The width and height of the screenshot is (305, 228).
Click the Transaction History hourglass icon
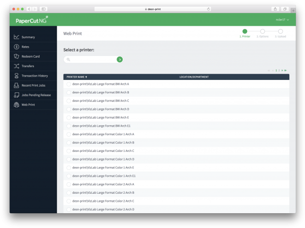click(17, 76)
